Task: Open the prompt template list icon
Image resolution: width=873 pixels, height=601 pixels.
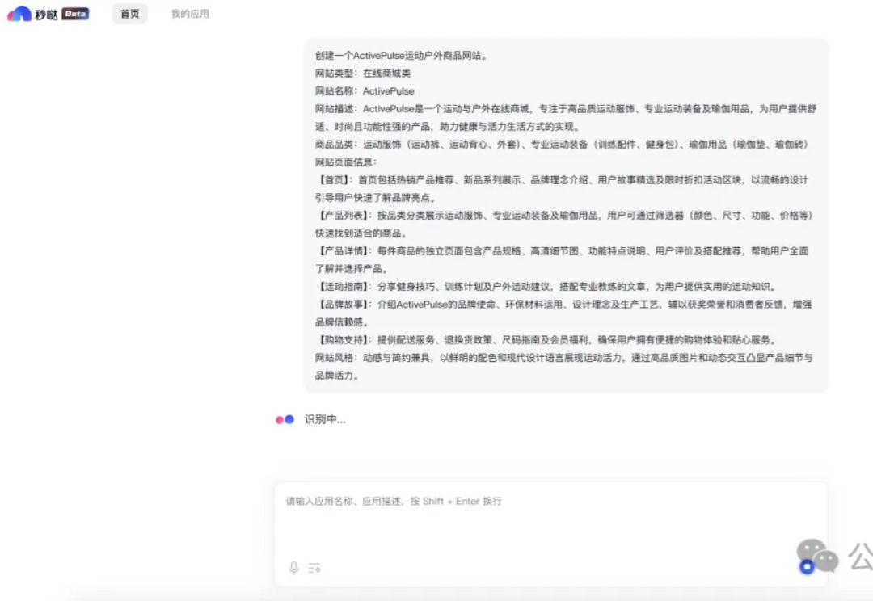Action: click(x=314, y=568)
